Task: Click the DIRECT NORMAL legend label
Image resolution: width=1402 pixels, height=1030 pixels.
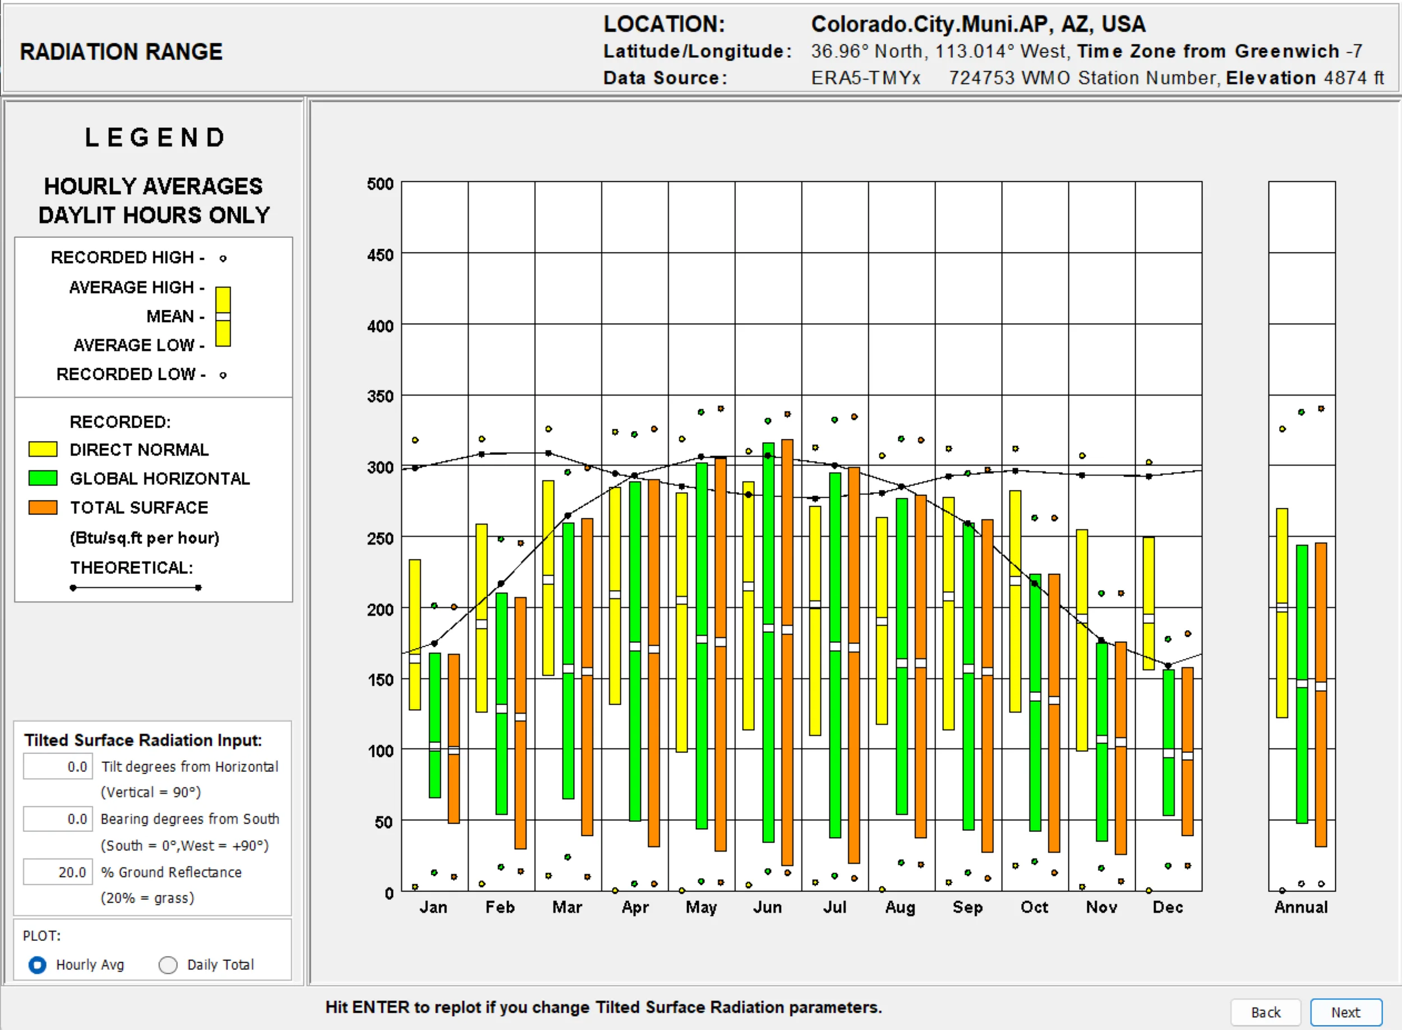Action: pyautogui.click(x=139, y=449)
